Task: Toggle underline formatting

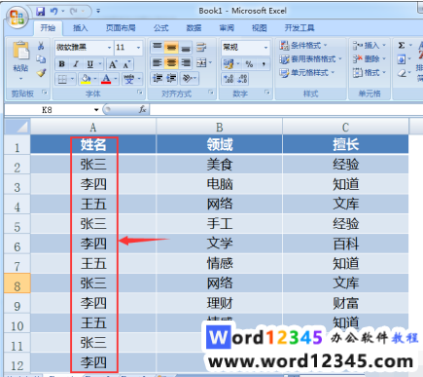Action: [x=90, y=64]
